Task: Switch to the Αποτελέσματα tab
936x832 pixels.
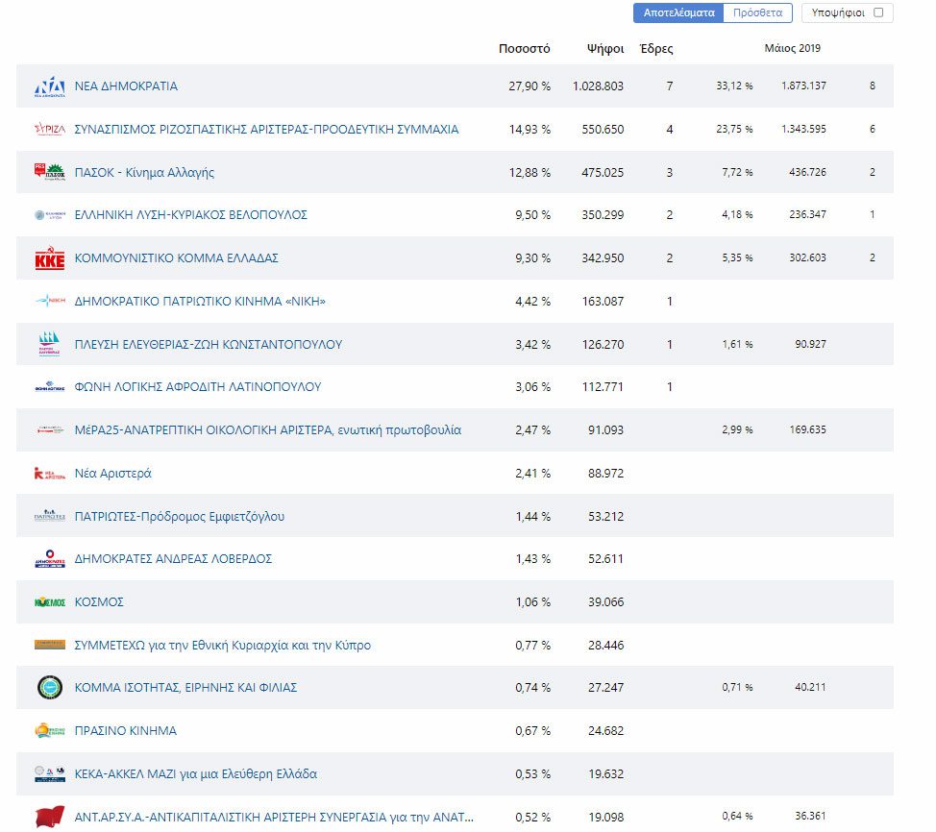Action: pyautogui.click(x=678, y=12)
